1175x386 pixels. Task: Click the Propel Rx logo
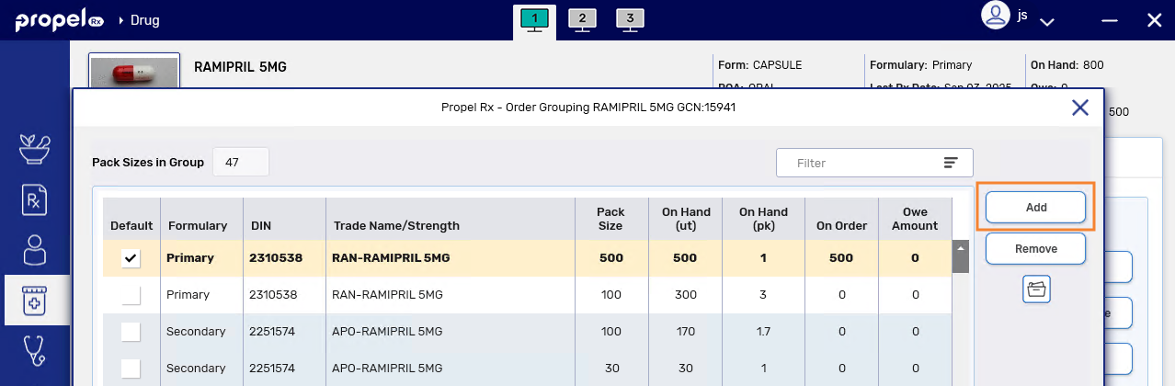(x=59, y=20)
